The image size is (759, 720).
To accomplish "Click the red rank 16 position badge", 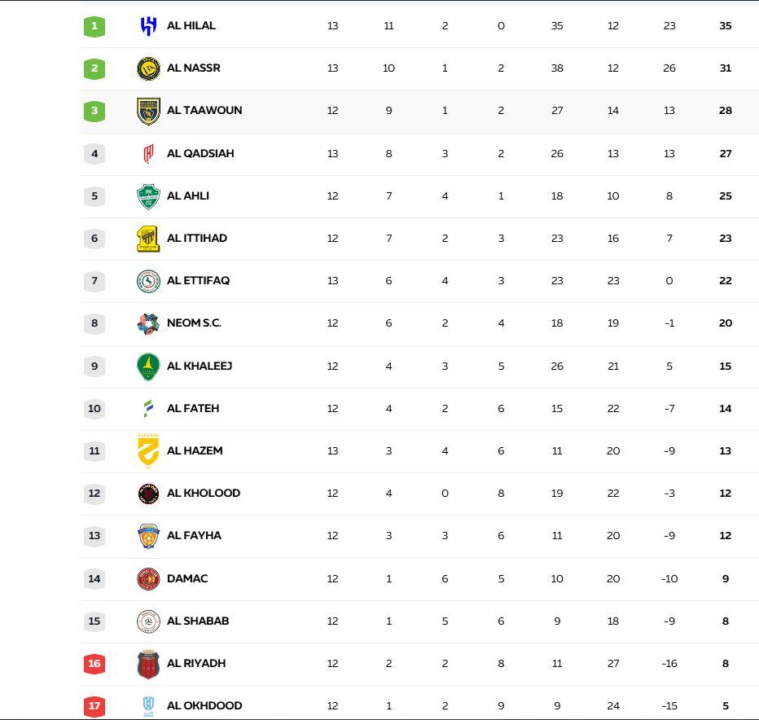I will click(x=94, y=664).
